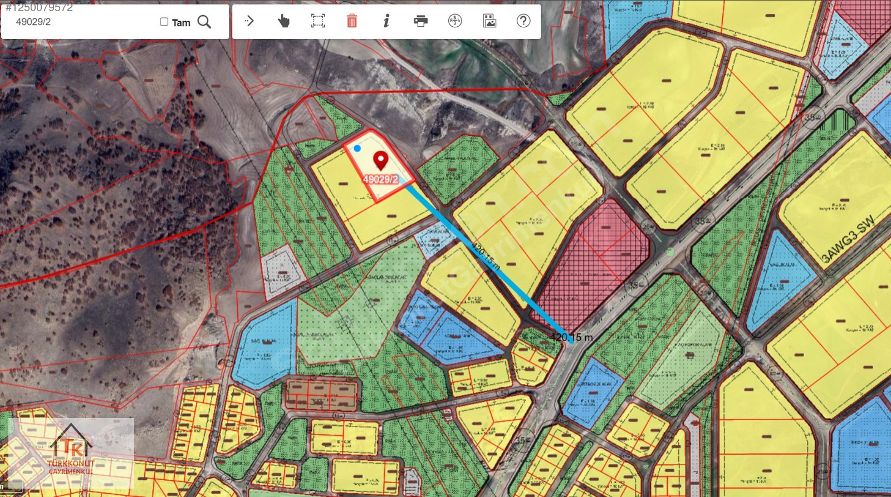The image size is (891, 497).
Task: Save map as image icon
Action: pos(489,21)
